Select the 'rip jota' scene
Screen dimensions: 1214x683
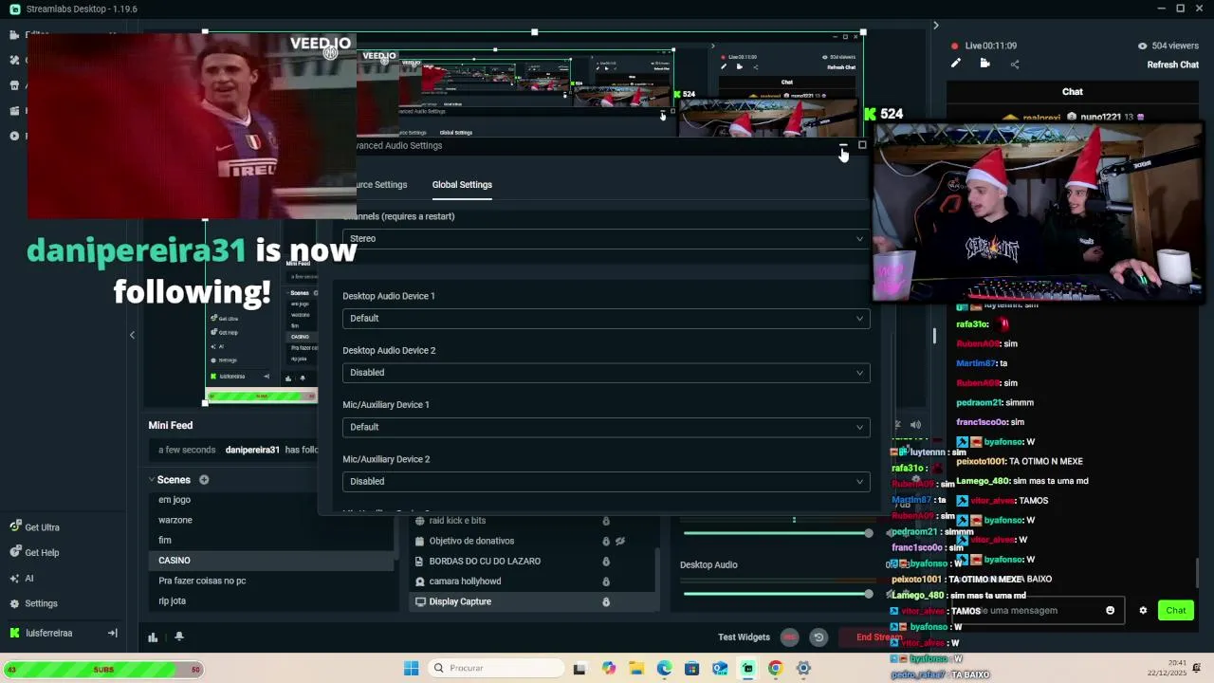172,600
